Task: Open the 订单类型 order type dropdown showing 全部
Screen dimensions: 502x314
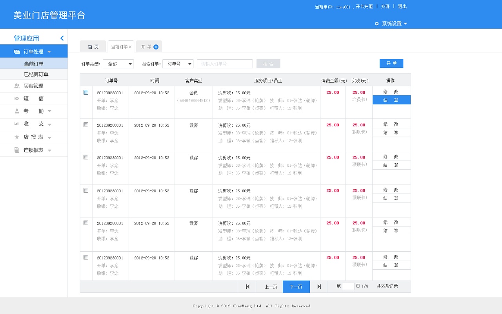Action: point(118,64)
